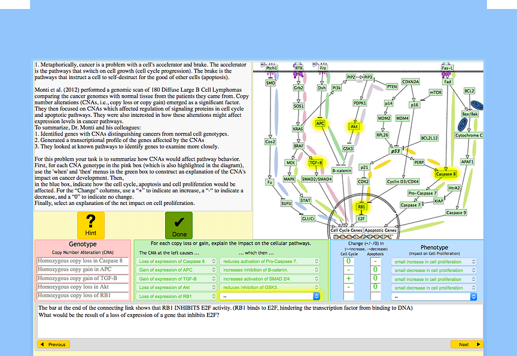The height and width of the screenshot is (356, 517).
Task: Go back with the Previous button
Action: coord(53,345)
